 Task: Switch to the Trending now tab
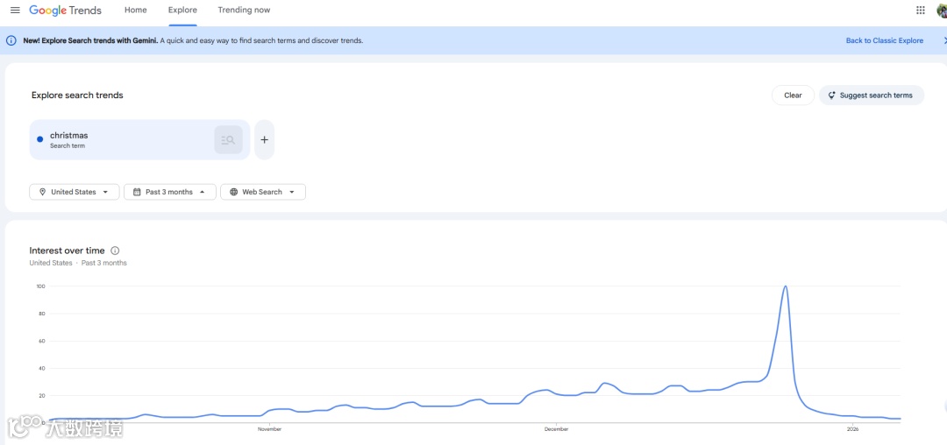[244, 11]
